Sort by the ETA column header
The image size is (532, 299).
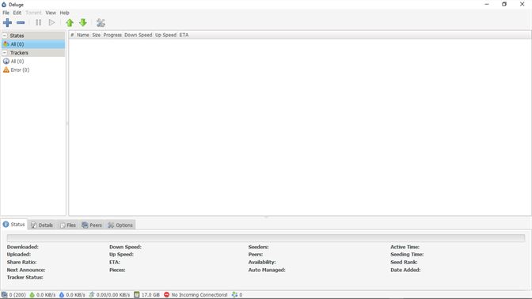point(184,35)
